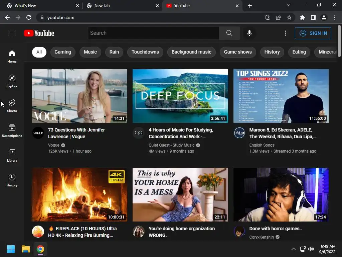Select the YouTube browser tab
This screenshot has width=342, height=257.
tap(202, 6)
